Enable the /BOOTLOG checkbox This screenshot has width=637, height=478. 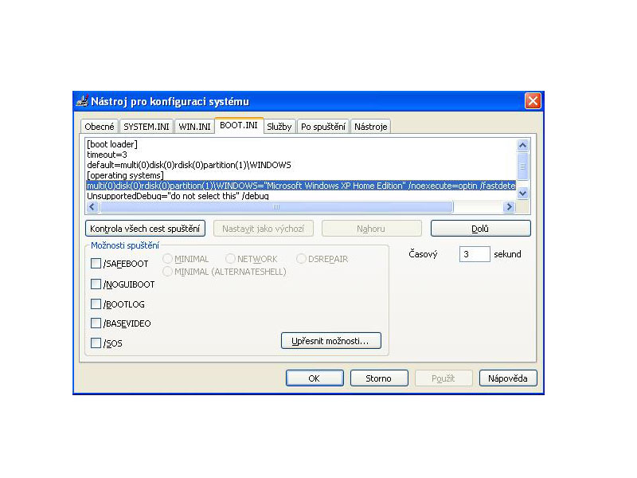[96, 304]
